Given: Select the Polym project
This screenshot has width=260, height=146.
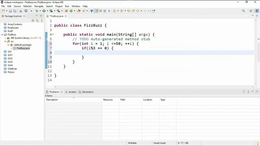Looking at the screenshot, I should [11, 72].
